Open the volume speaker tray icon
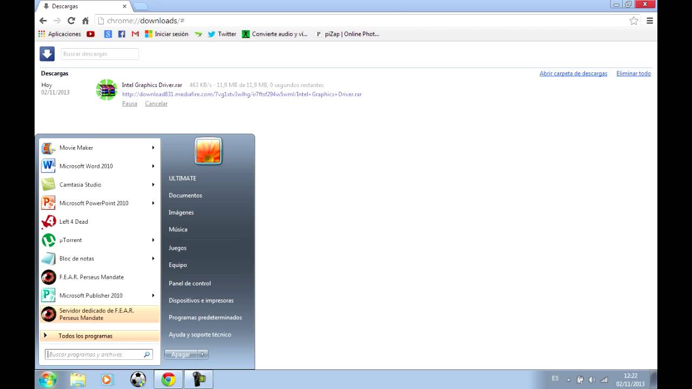 click(592, 379)
